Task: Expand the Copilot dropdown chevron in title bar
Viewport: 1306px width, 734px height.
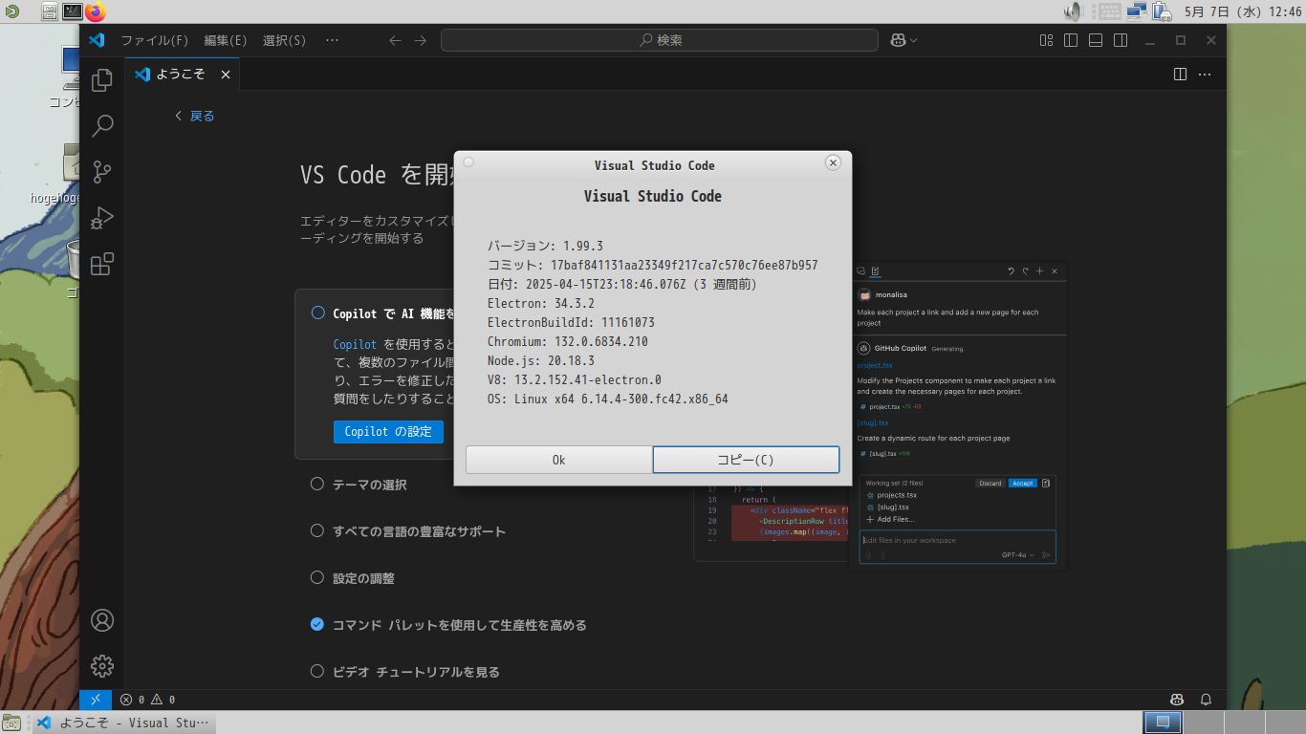Action: [x=914, y=40]
